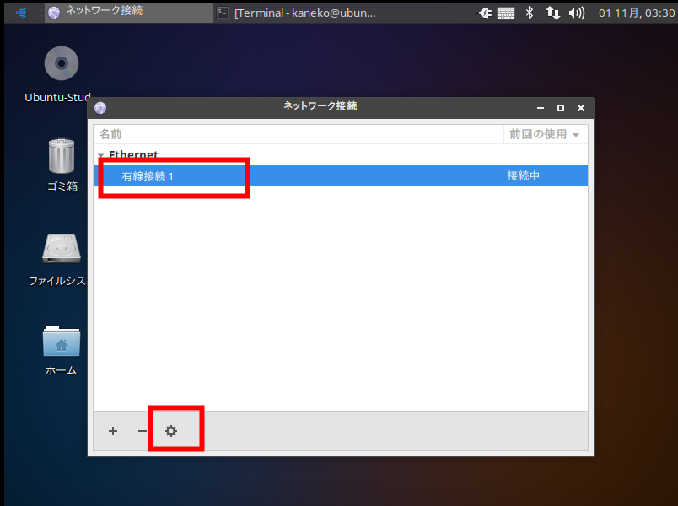Image resolution: width=678 pixels, height=506 pixels.
Task: Click the 接続中 status text
Action: click(x=523, y=176)
